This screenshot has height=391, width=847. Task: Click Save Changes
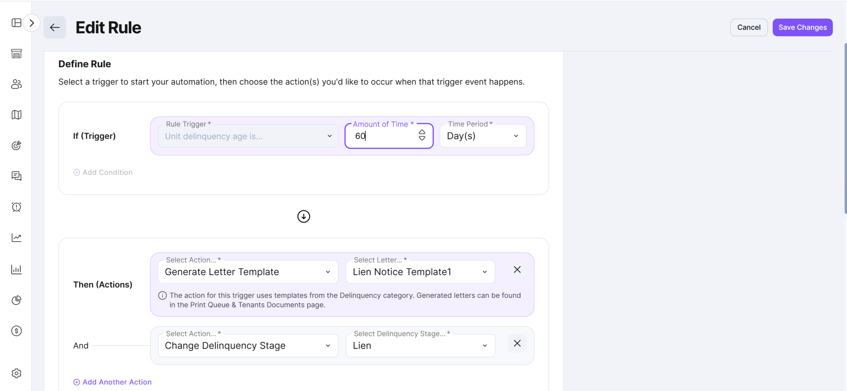pyautogui.click(x=802, y=27)
